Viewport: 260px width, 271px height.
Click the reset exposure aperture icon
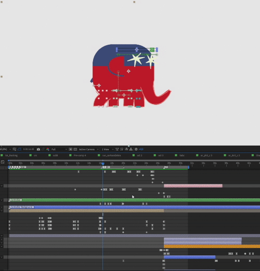(x=136, y=149)
